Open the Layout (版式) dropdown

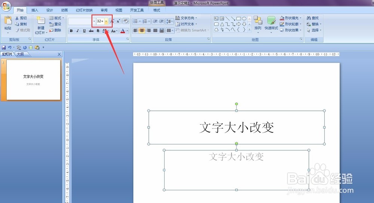[x=56, y=18]
